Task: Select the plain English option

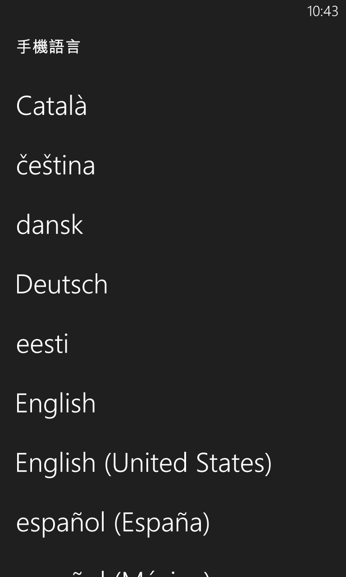Action: pyautogui.click(x=55, y=403)
